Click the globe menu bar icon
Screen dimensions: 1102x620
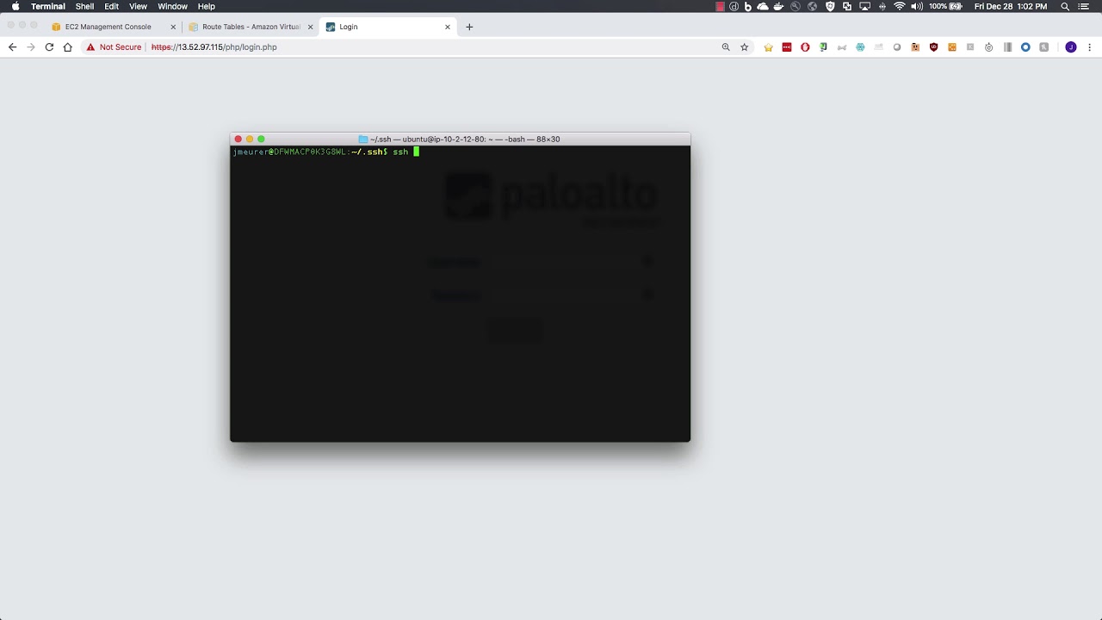(x=812, y=6)
